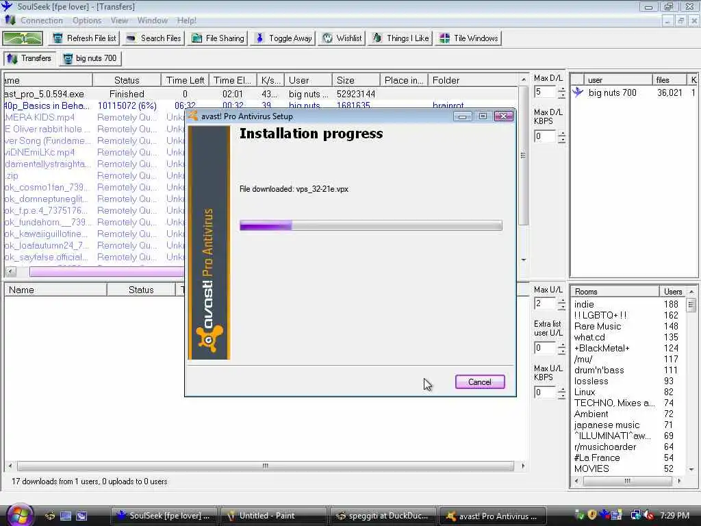Screen dimensions: 701x526
Task: Sort downloads by Size column header
Action: click(356, 80)
